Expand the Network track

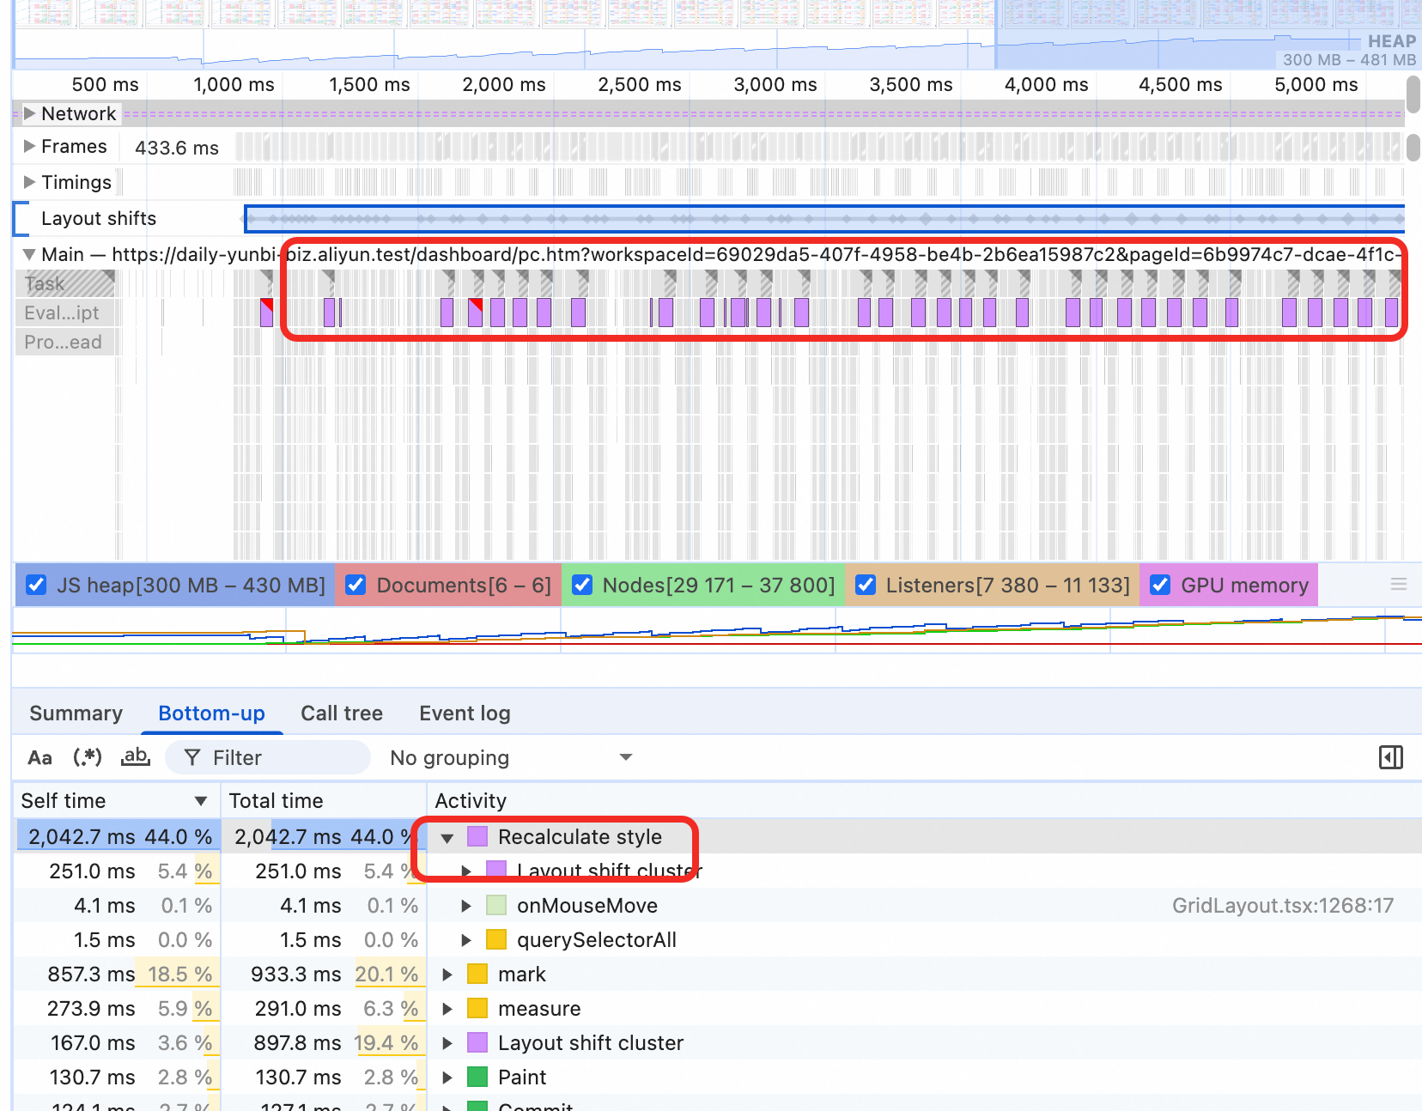[x=29, y=113]
